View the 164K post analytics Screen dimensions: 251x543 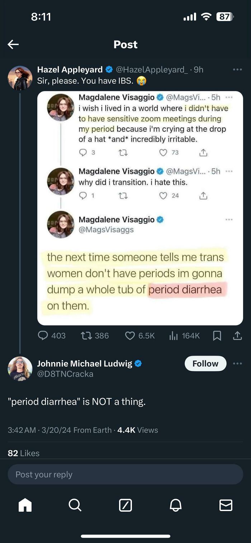pos(184,335)
